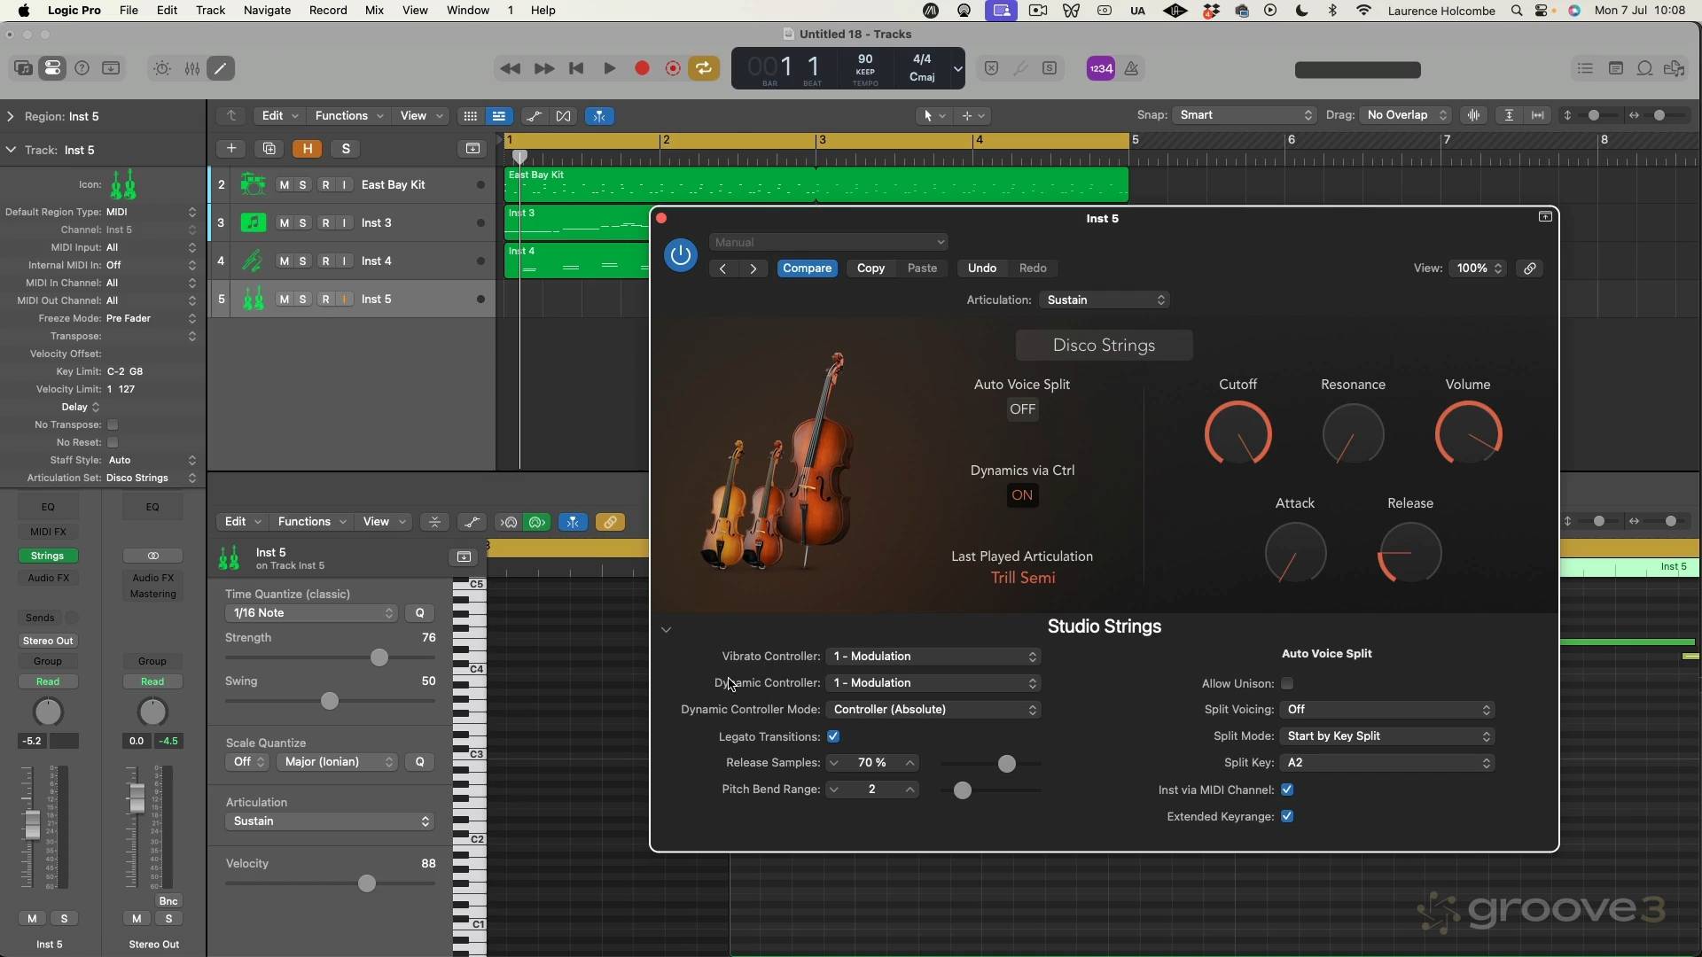This screenshot has height=957, width=1702.
Task: Open the Loop Browser icon
Action: pos(1645,68)
